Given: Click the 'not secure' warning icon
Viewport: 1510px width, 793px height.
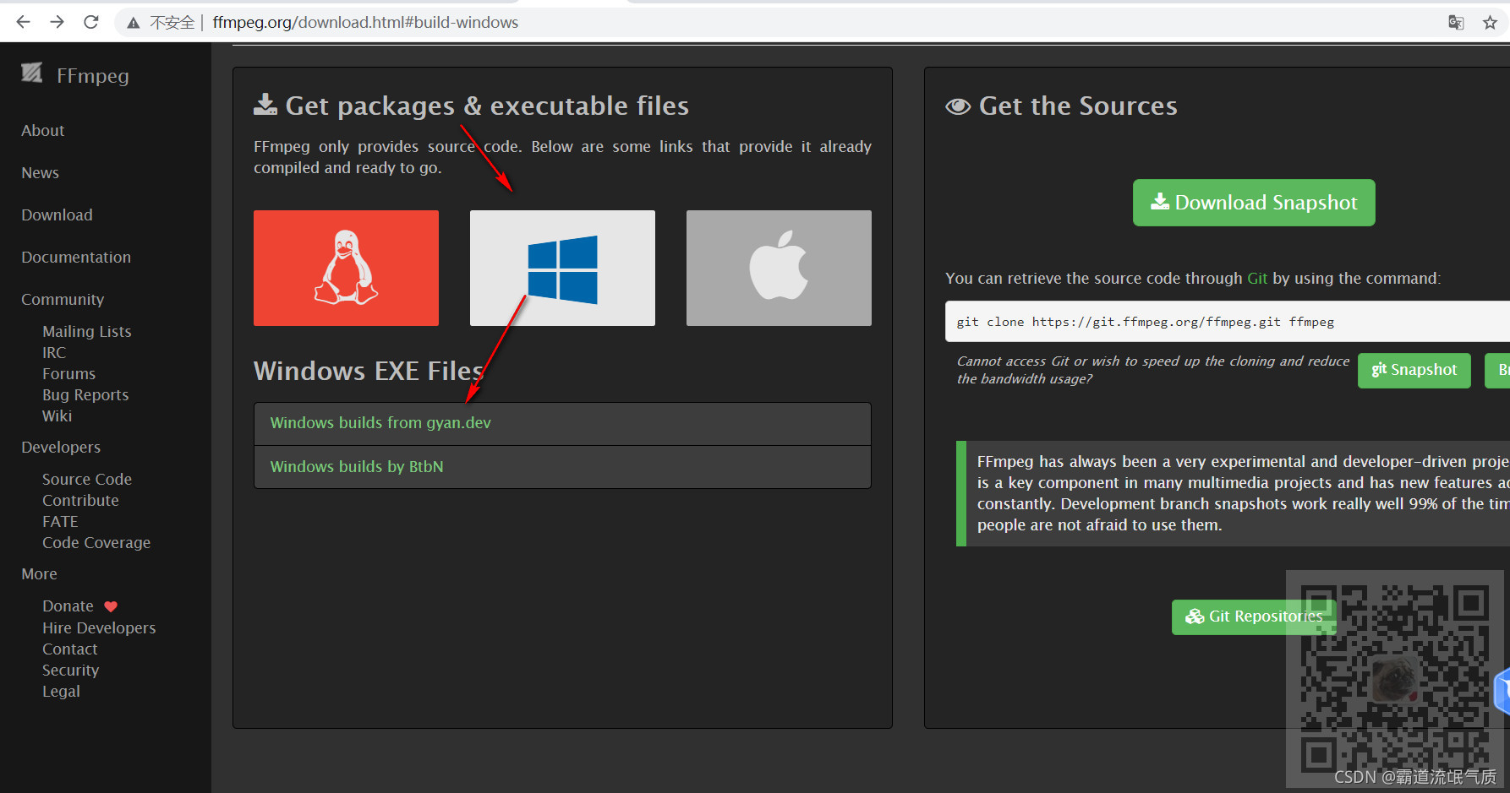Looking at the screenshot, I should pyautogui.click(x=134, y=22).
